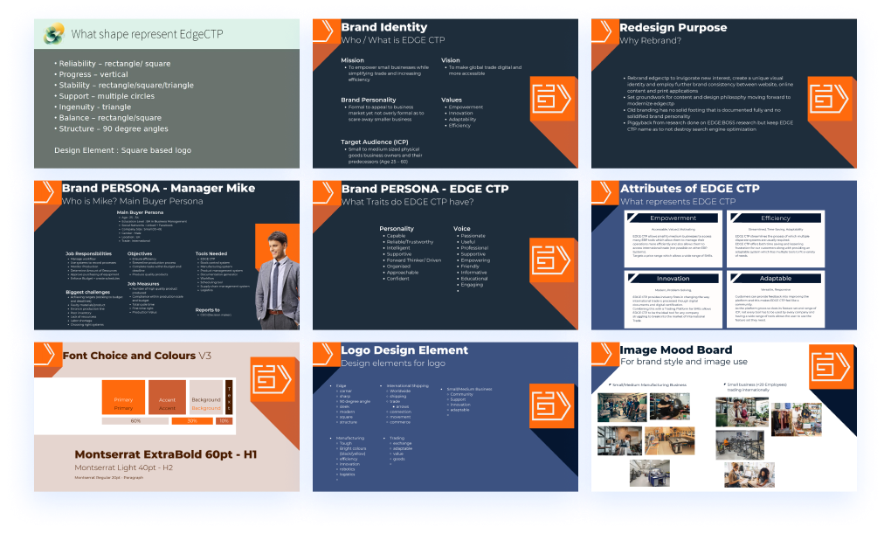Click the small chevron logo on Logo Design Element slide
Viewport: 884px width, 533px height.
pyautogui.click(x=326, y=354)
